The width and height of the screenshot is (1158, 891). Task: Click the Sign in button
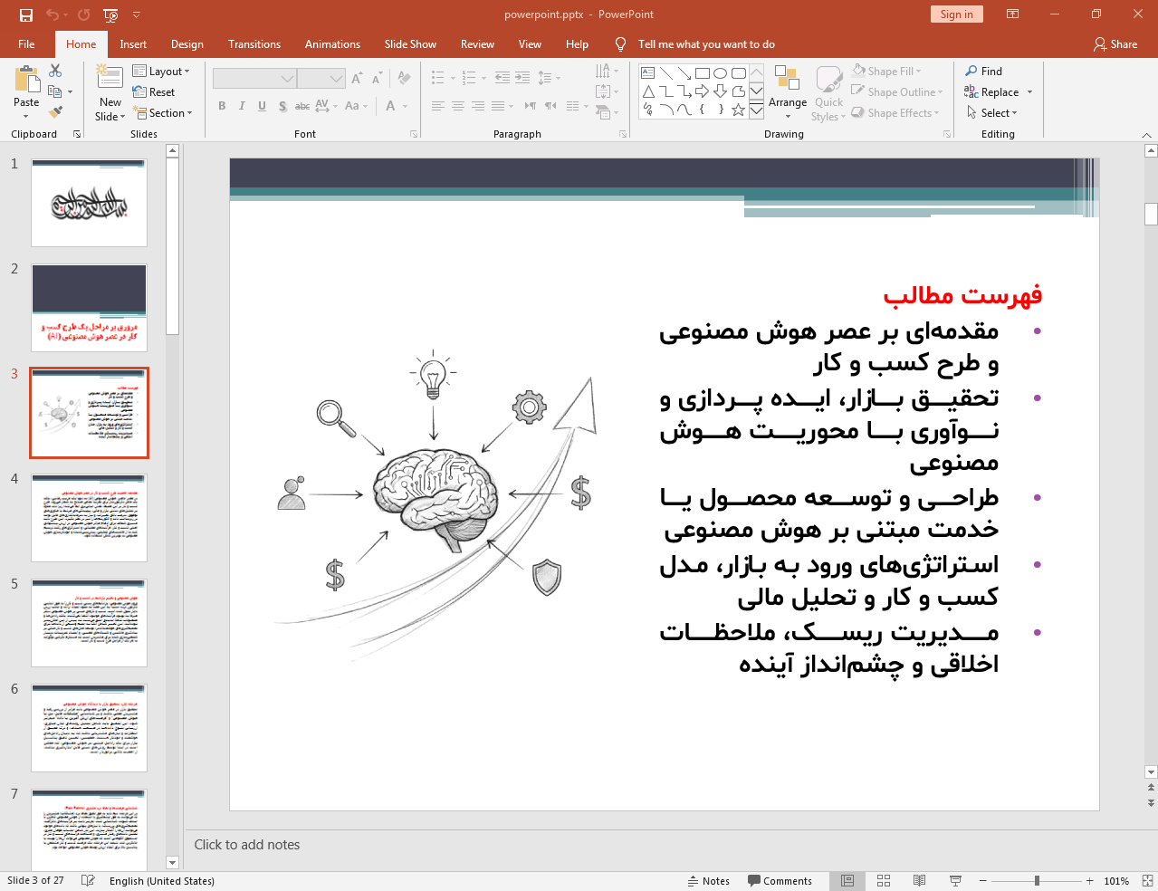956,14
